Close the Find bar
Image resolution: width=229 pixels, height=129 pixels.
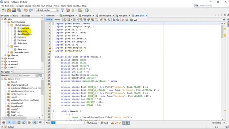pos(224,123)
